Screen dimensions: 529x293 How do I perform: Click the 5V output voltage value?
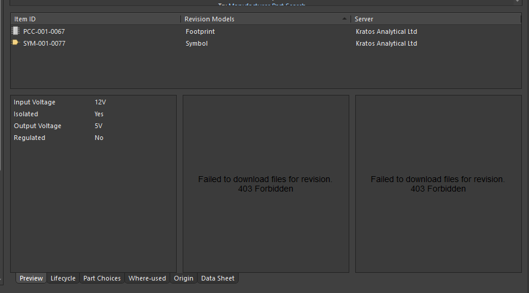coord(98,126)
